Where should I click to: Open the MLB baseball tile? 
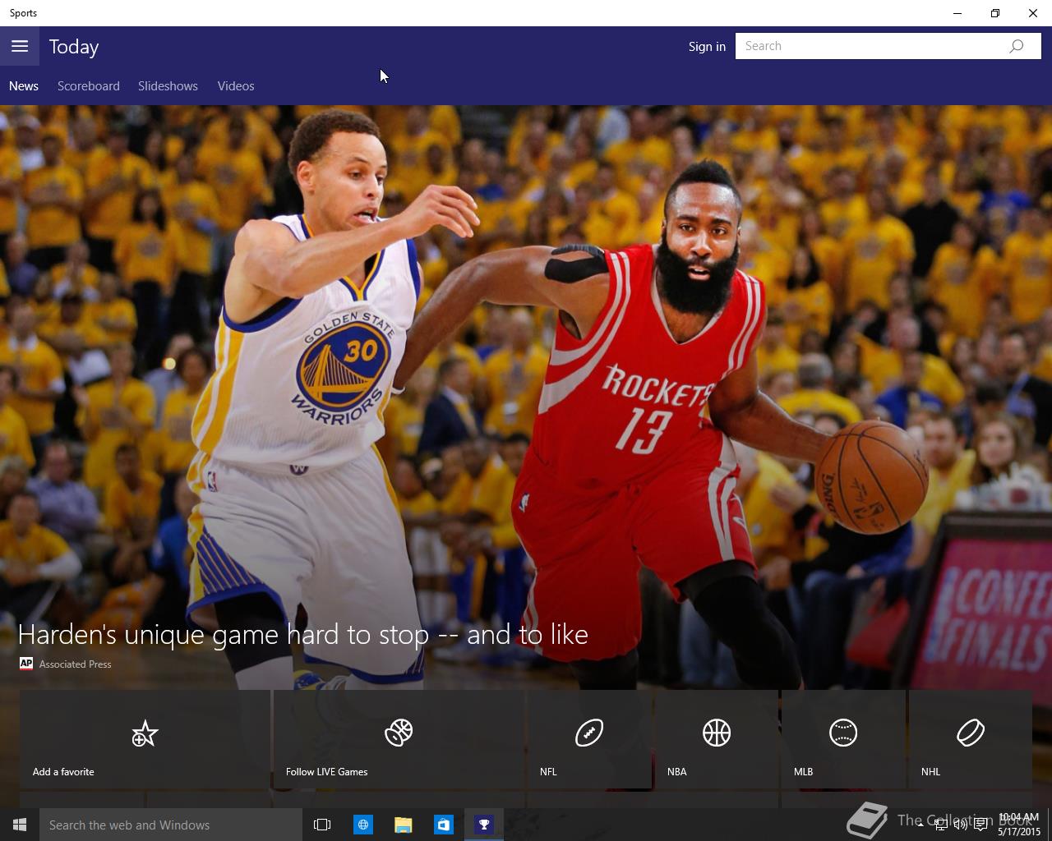(843, 740)
